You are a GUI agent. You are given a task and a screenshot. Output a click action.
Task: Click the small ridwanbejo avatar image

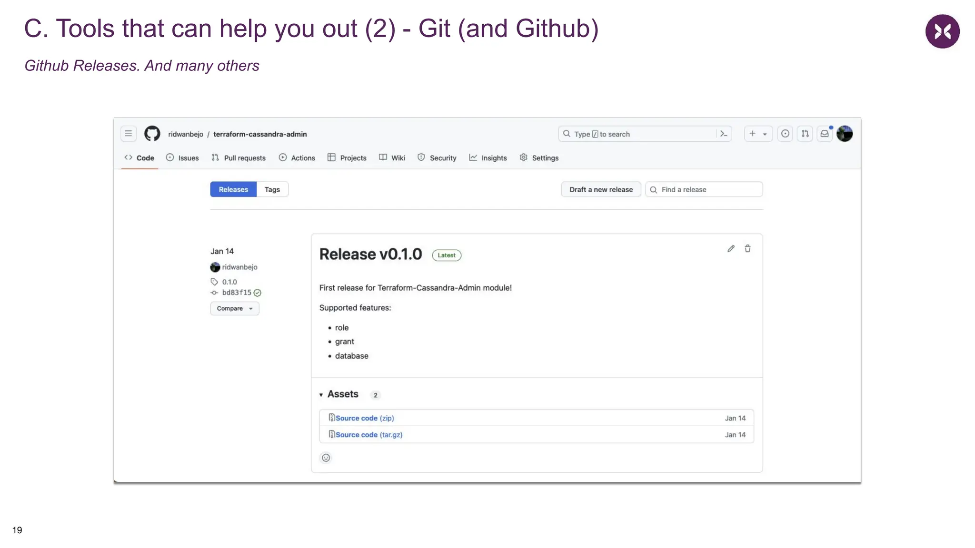pyautogui.click(x=215, y=267)
